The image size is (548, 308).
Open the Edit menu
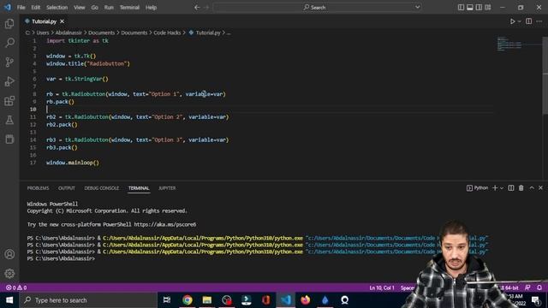[x=36, y=8]
